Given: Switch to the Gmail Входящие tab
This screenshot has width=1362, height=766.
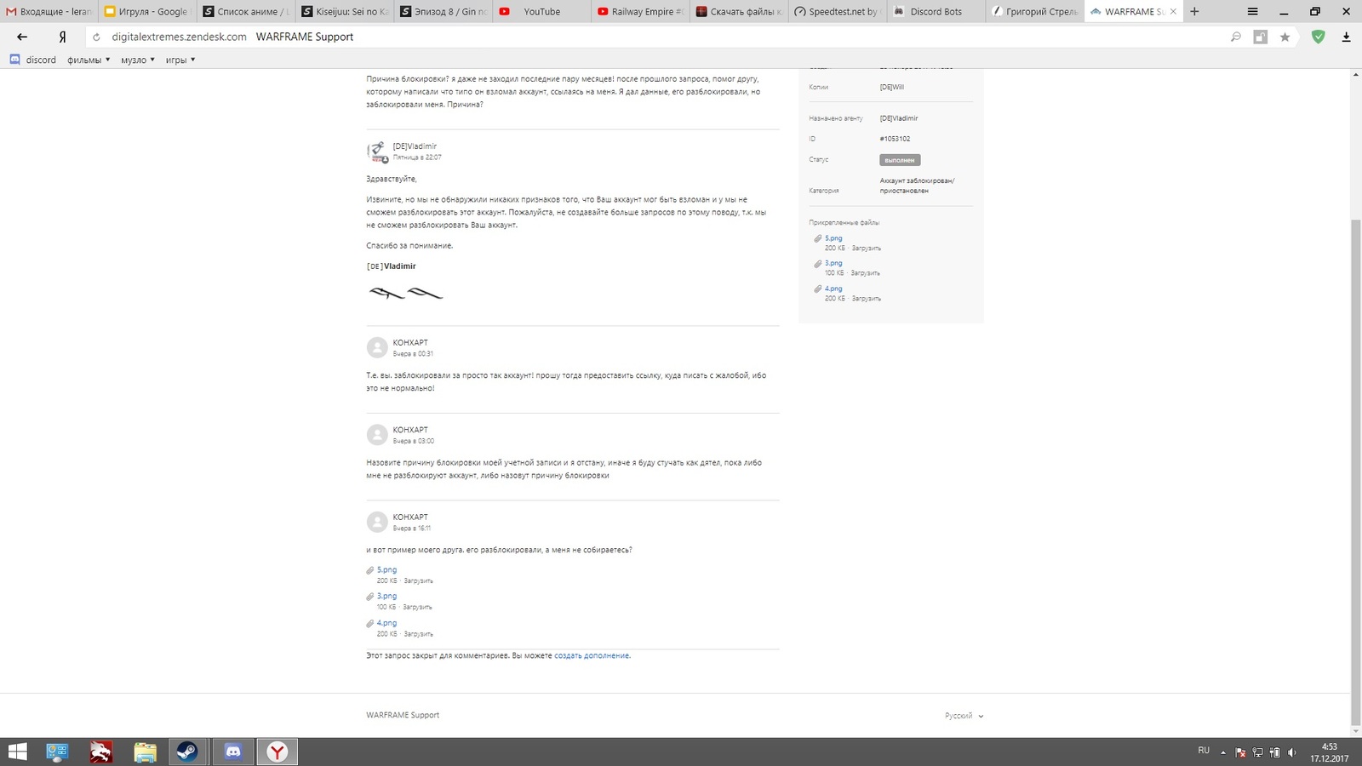Looking at the screenshot, I should pyautogui.click(x=49, y=11).
